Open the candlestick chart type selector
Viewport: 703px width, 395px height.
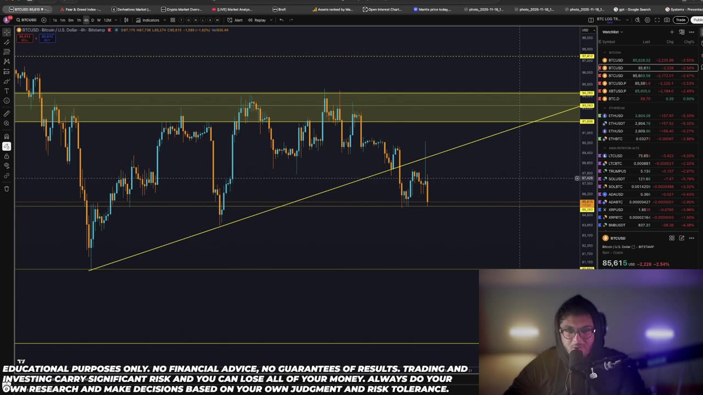pyautogui.click(x=126, y=20)
